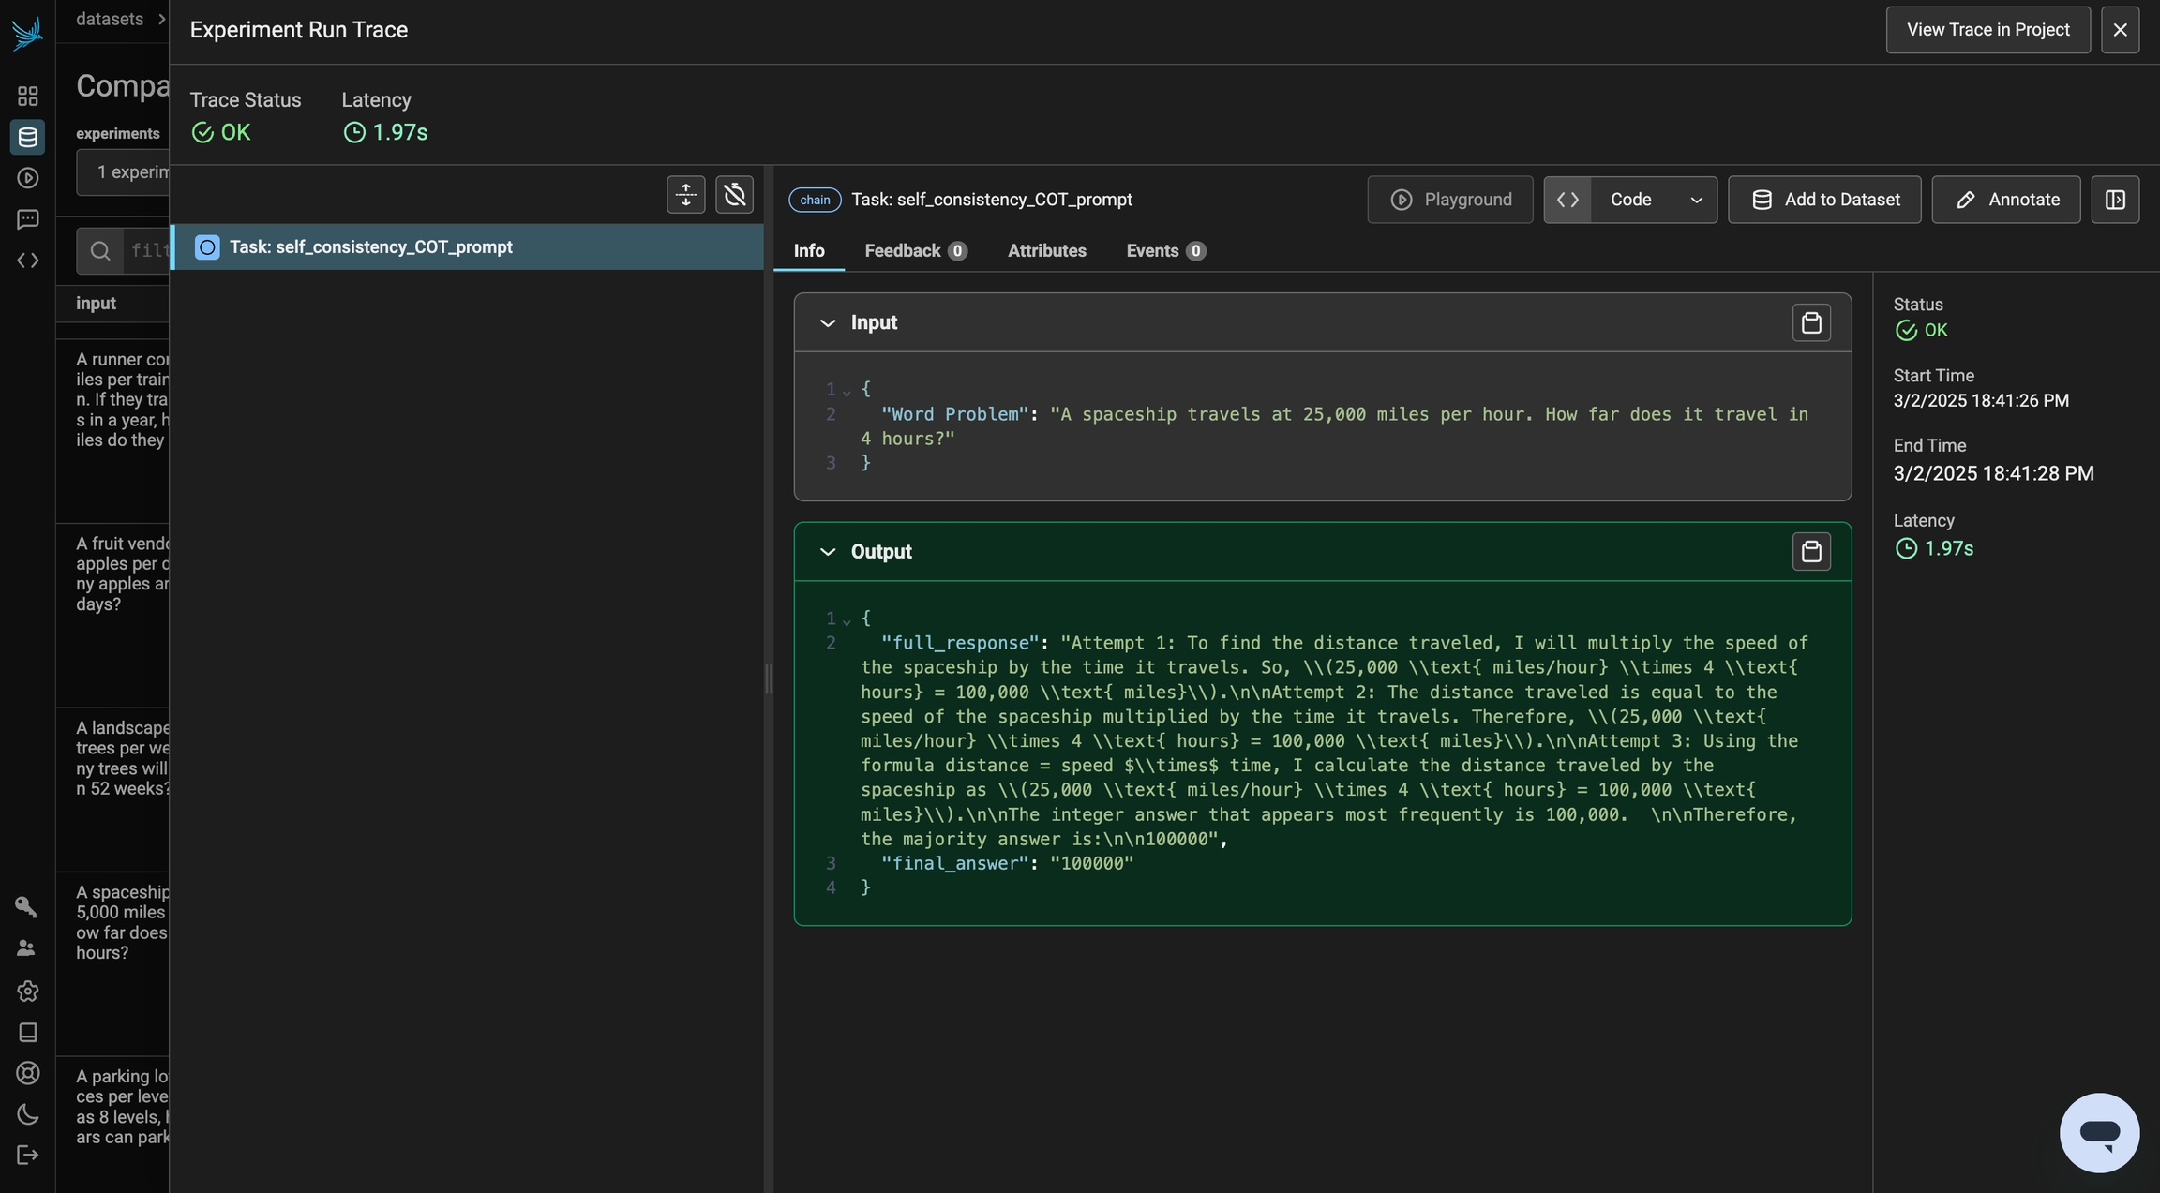The height and width of the screenshot is (1193, 2160).
Task: Click Add to Dataset button
Action: click(1823, 200)
